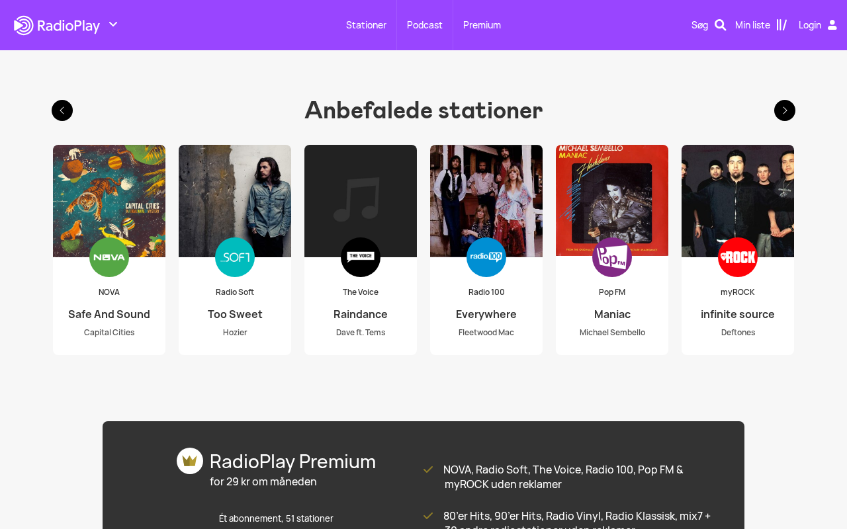The width and height of the screenshot is (847, 529).
Task: Select the Radio 100 station logo
Action: click(x=486, y=257)
